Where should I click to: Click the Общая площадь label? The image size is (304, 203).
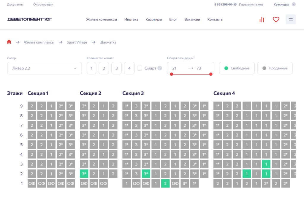click(x=181, y=58)
